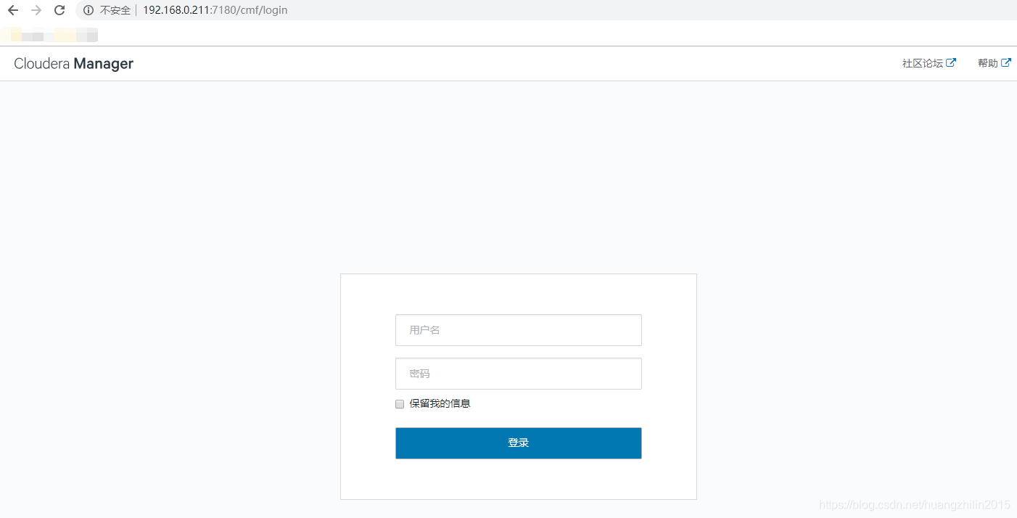Tick the 保留我的信息 checkbox
The height and width of the screenshot is (518, 1017).
coord(400,404)
